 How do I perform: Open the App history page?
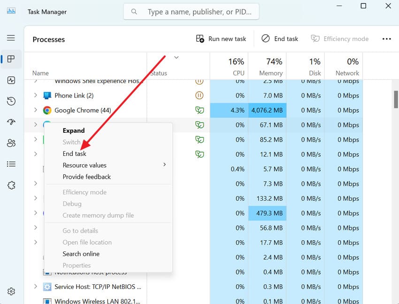pyautogui.click(x=11, y=101)
